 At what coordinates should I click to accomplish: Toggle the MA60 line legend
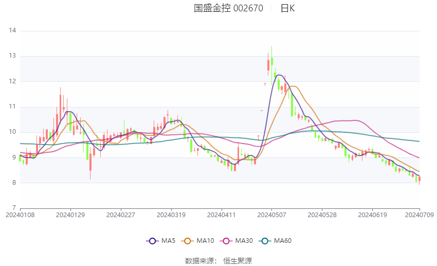click(275, 241)
